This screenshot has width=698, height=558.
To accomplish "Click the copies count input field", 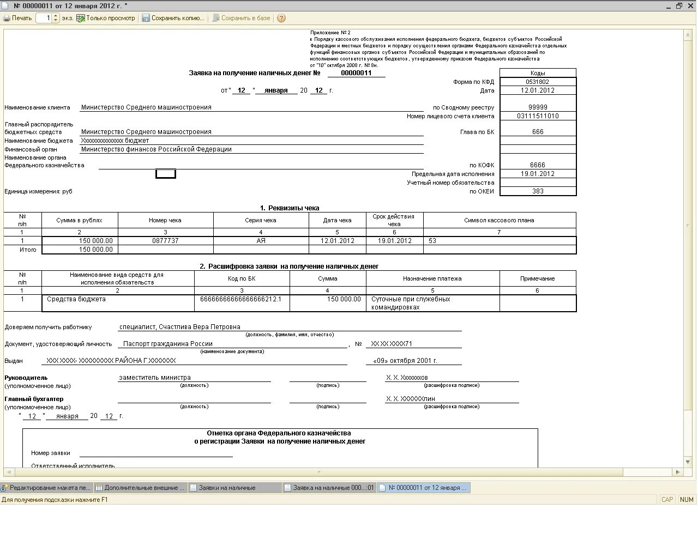I will pyautogui.click(x=44, y=18).
